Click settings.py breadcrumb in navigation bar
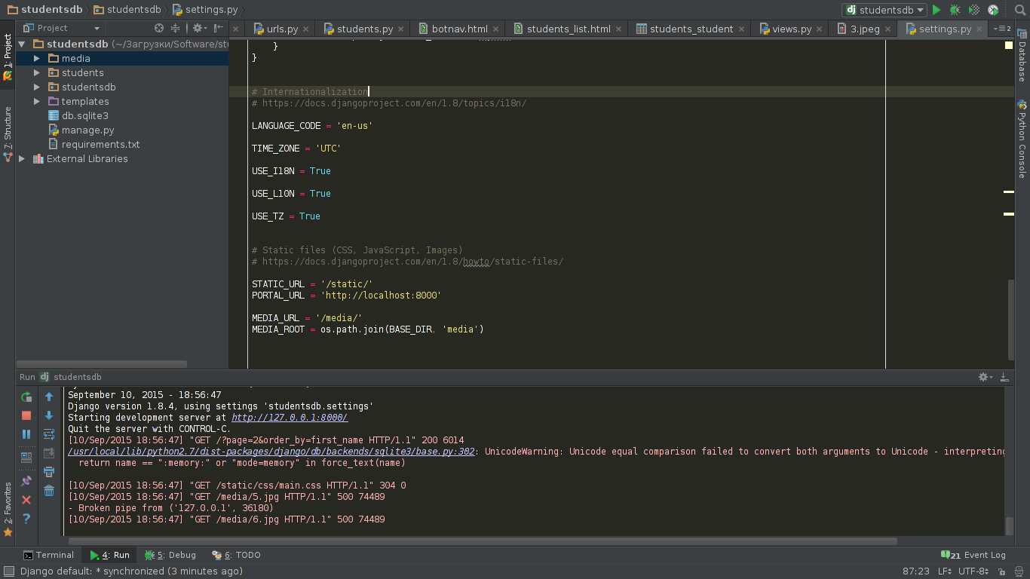The image size is (1030, 579). click(204, 10)
